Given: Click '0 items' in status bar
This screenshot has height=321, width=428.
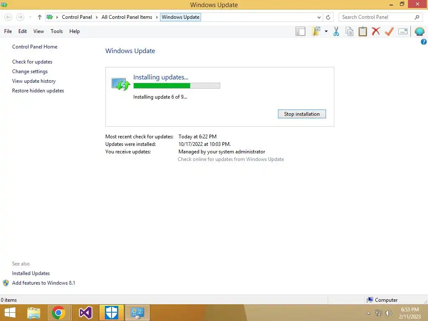Looking at the screenshot, I should click(9, 300).
